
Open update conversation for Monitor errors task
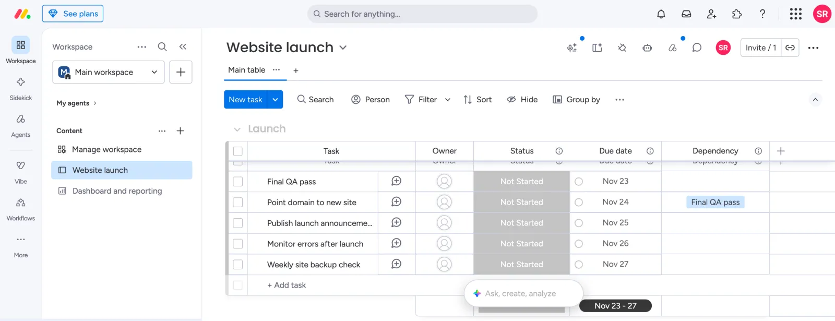point(397,243)
